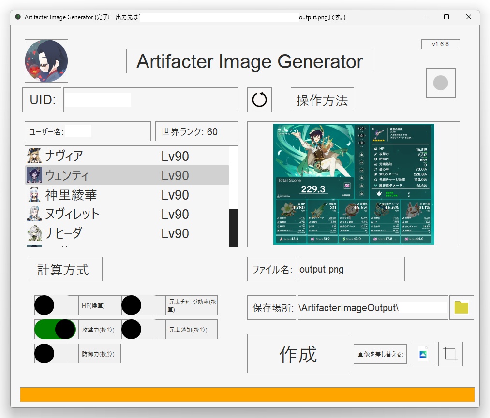Screen dimensions: 490x418
Task: Open the yellow folder browse icon
Action: [461, 307]
